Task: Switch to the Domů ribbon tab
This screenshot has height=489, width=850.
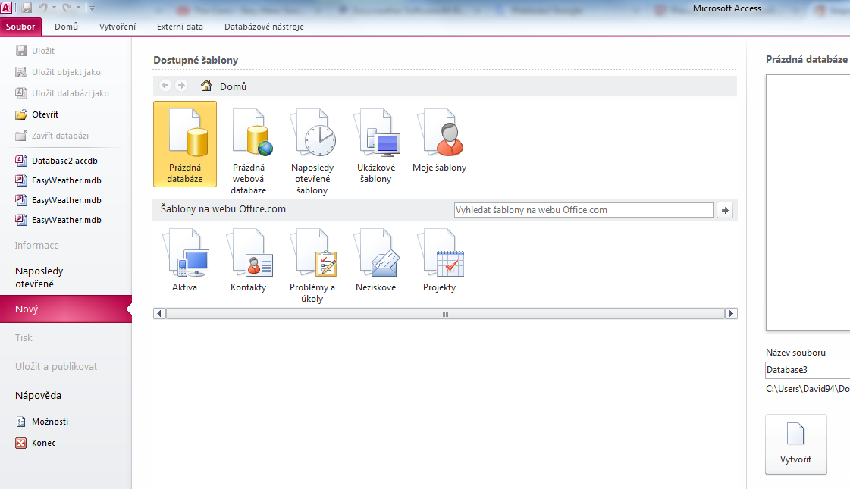Action: 66,27
